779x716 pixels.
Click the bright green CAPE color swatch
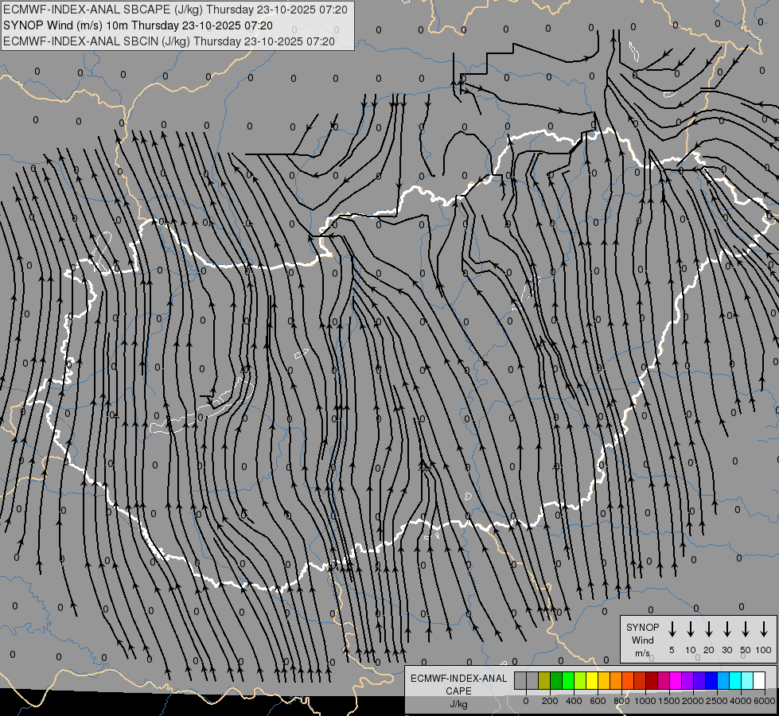coord(568,680)
